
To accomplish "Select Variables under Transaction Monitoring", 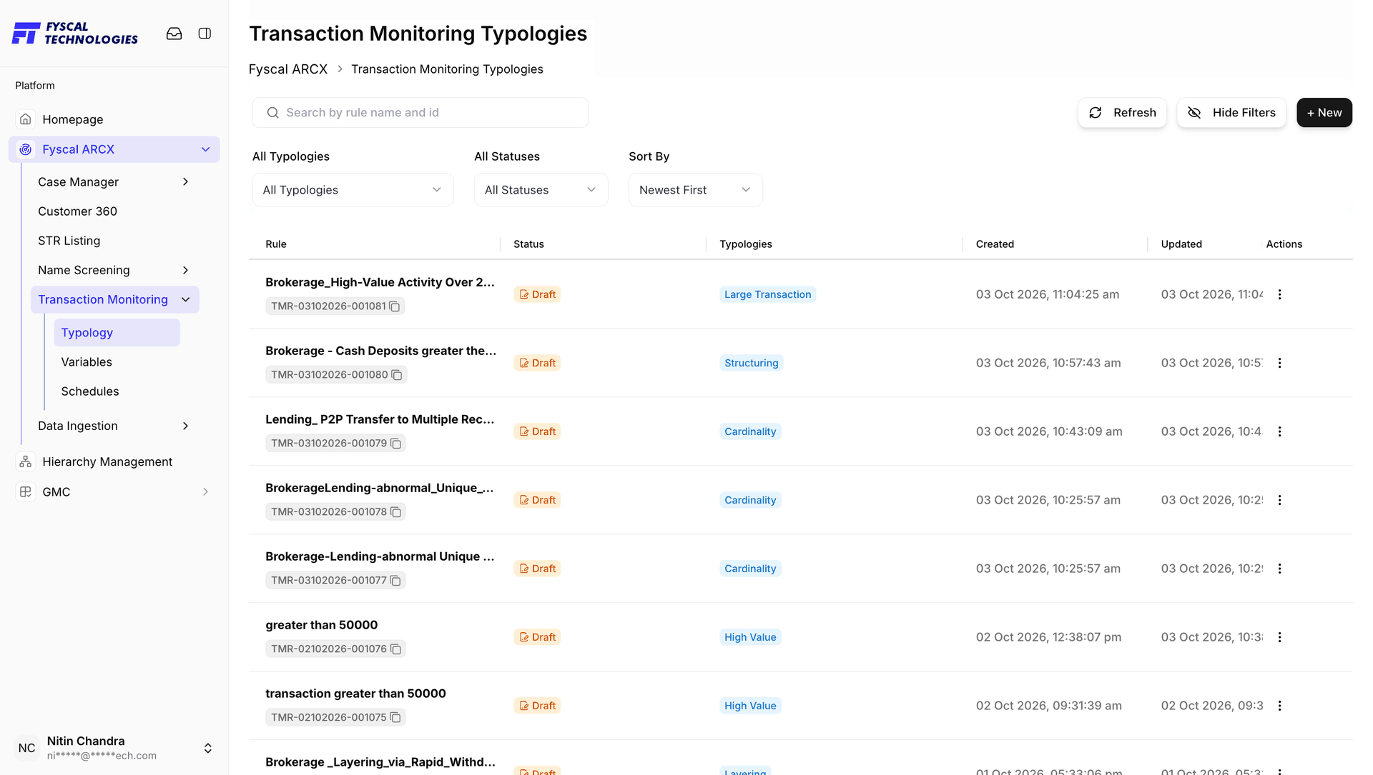I will [87, 362].
